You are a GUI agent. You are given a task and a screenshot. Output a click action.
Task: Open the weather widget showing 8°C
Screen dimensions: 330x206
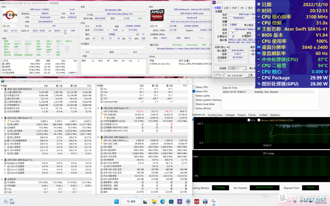coord(9,202)
